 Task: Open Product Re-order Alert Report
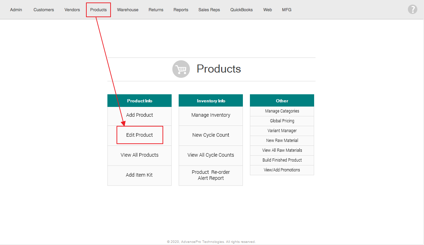click(x=211, y=175)
